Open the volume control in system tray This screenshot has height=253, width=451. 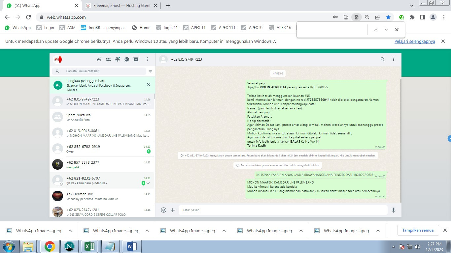417,247
